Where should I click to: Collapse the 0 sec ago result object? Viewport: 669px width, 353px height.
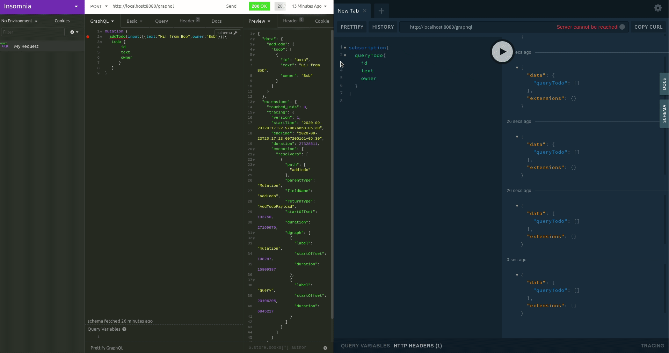coord(517,275)
